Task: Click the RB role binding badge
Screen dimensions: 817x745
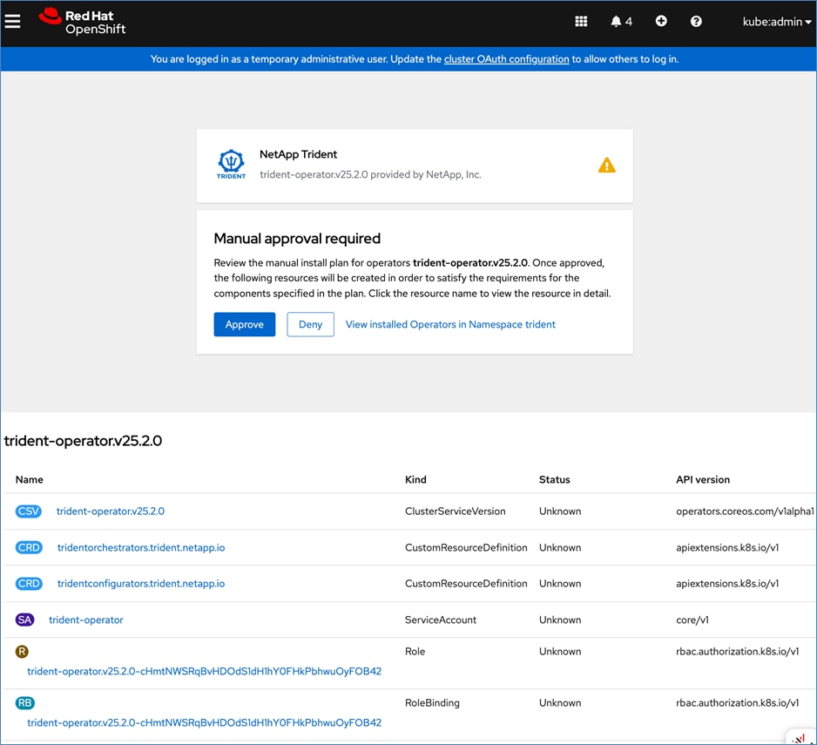Action: (x=25, y=703)
